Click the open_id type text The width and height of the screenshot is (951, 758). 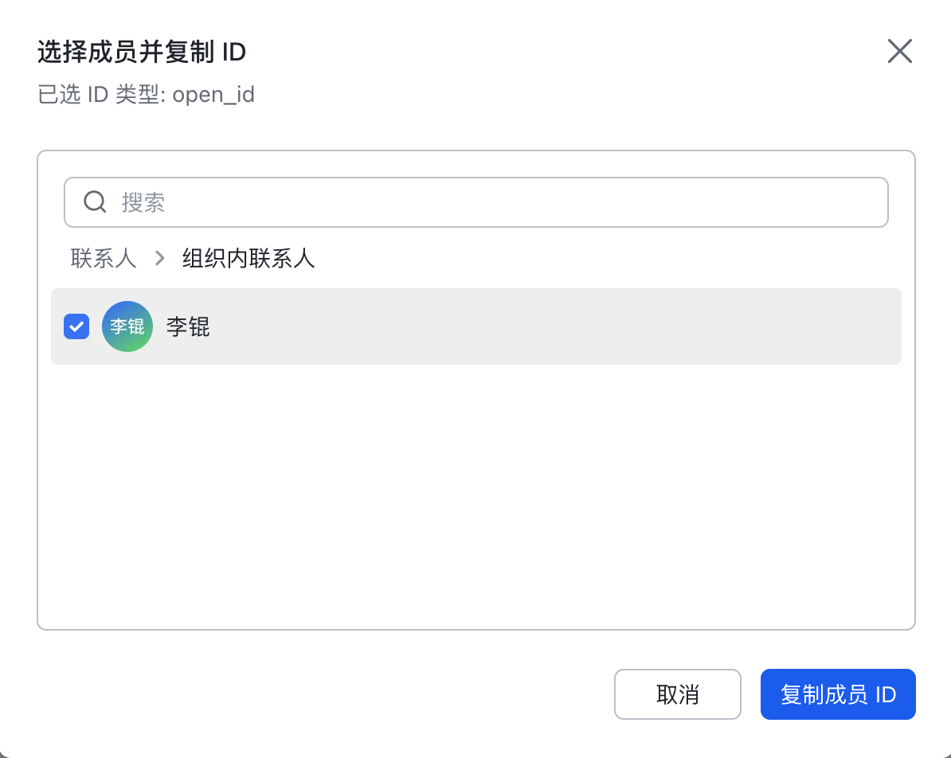point(213,95)
